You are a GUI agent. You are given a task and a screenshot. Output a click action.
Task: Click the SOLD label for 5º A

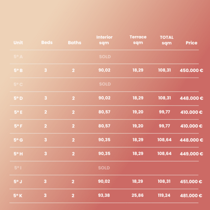tap(105, 57)
